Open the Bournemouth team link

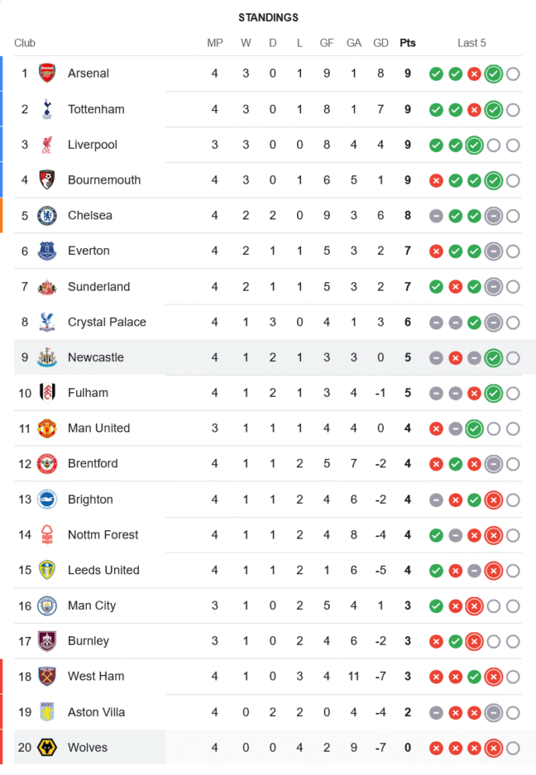tap(104, 180)
